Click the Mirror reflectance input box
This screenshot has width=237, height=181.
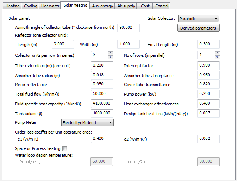pos(102,84)
